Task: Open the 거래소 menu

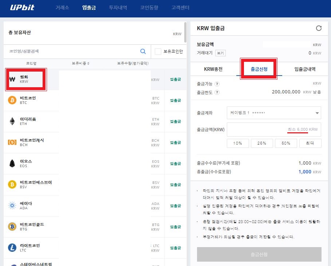Action: (62, 8)
